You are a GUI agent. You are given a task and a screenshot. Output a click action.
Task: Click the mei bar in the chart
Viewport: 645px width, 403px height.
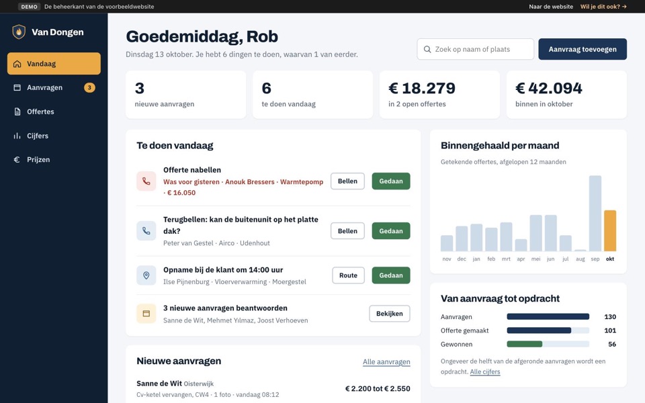pos(535,233)
